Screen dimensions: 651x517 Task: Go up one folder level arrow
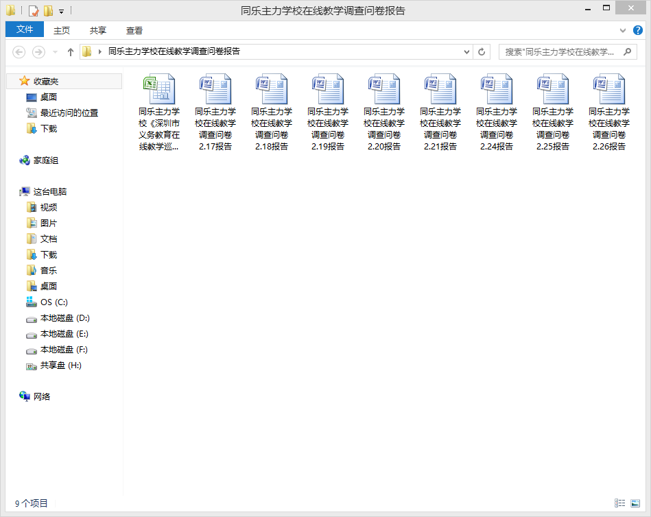[70, 52]
